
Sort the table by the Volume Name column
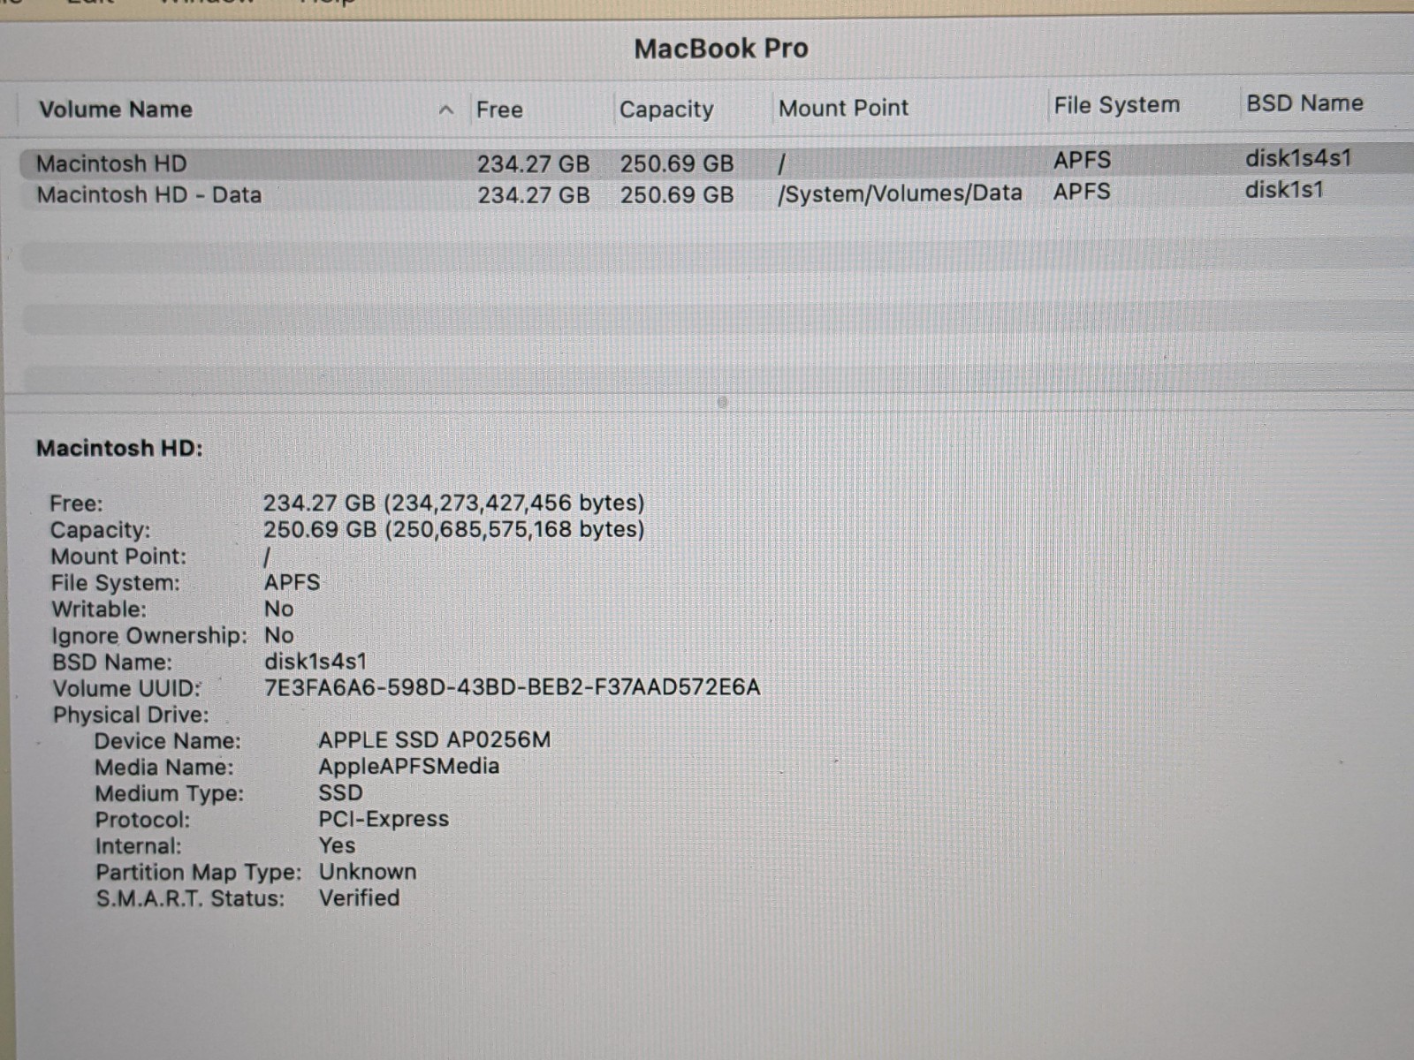pos(116,110)
